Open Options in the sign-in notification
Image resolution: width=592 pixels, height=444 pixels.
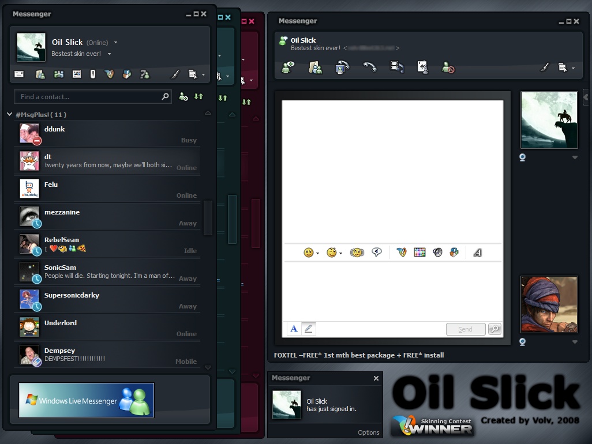click(x=369, y=432)
